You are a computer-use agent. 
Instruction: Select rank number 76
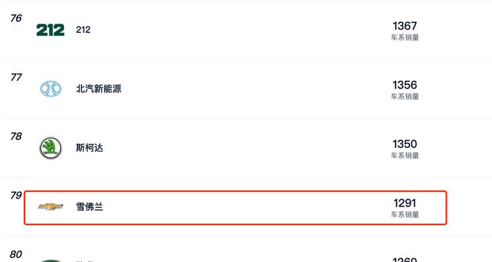click(16, 18)
